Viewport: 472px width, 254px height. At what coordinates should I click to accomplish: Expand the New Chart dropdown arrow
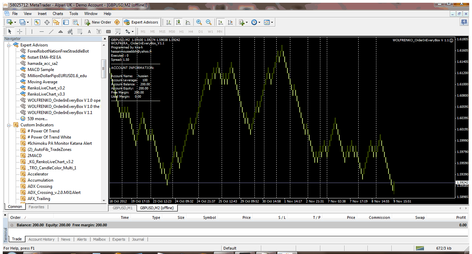pos(15,22)
